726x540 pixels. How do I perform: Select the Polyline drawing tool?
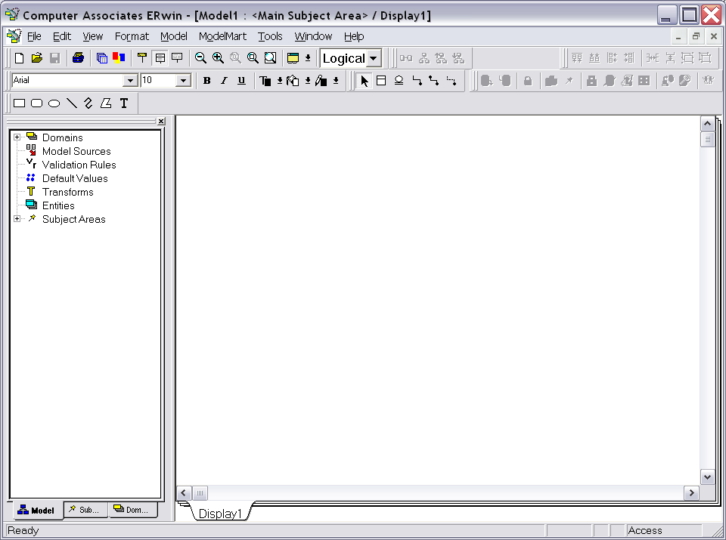click(88, 103)
